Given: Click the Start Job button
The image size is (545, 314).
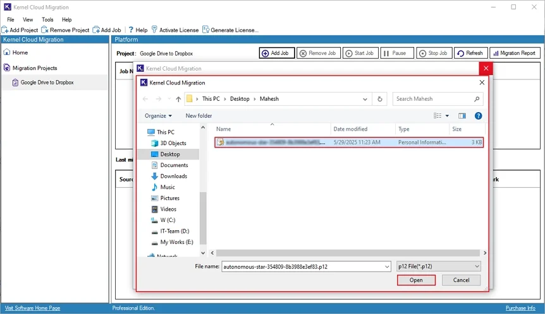Looking at the screenshot, I should [360, 53].
